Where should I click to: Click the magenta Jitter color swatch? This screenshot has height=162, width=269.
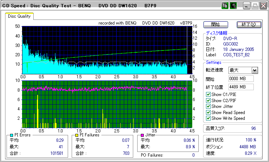[x=142, y=135]
